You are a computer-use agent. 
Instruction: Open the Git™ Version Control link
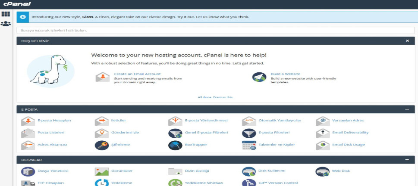point(278,183)
